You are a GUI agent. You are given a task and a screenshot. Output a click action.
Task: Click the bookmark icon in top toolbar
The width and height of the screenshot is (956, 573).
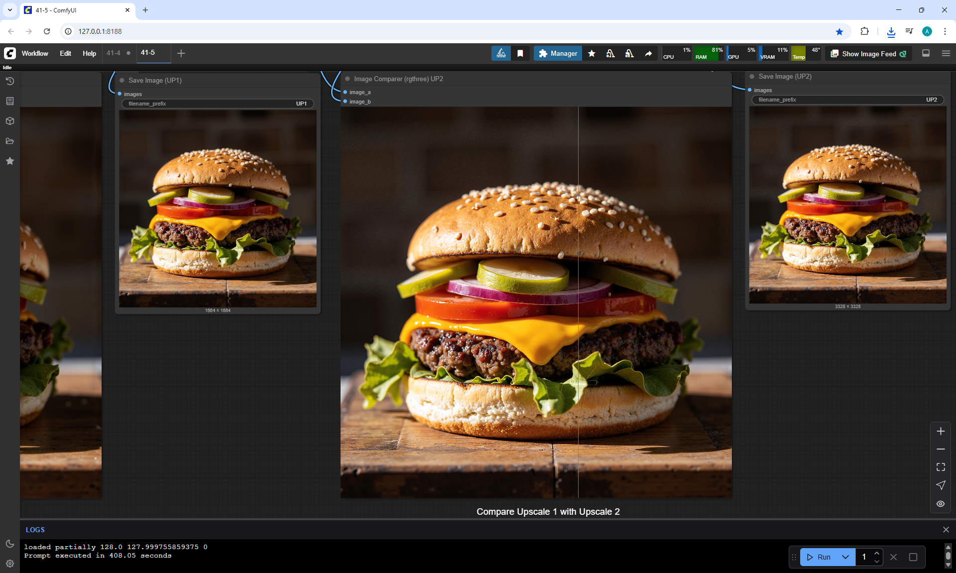coord(520,53)
